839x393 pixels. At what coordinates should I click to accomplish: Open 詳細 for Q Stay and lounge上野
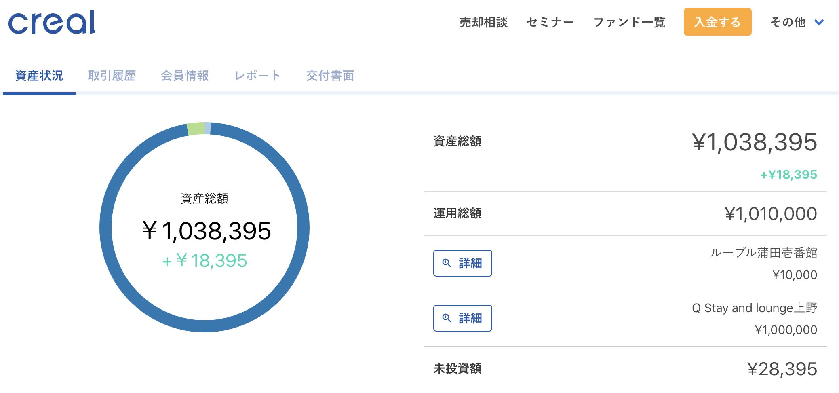pyautogui.click(x=462, y=318)
